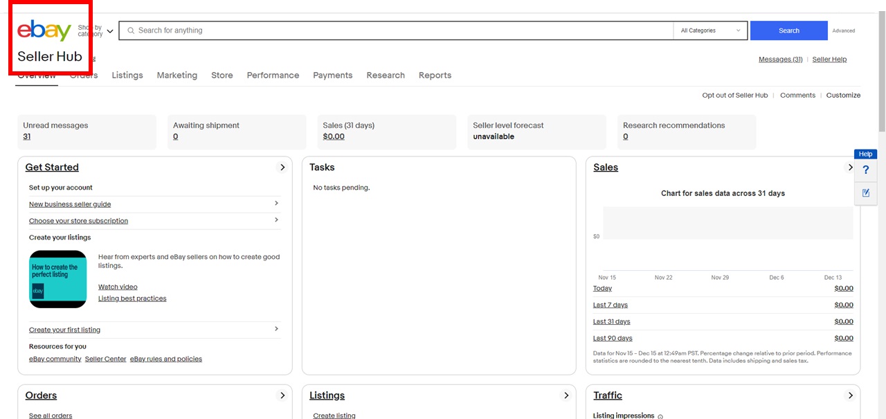Open the Payments tab
The image size is (886, 419).
(332, 75)
